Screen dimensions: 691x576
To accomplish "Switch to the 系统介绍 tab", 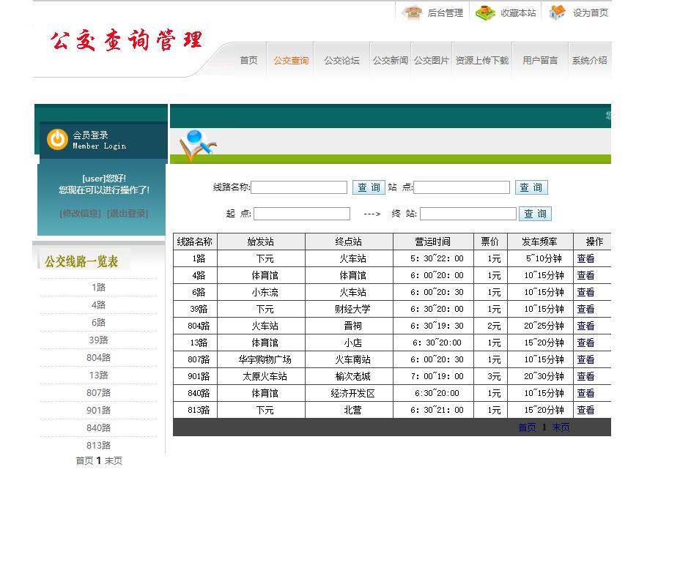I will pyautogui.click(x=591, y=61).
